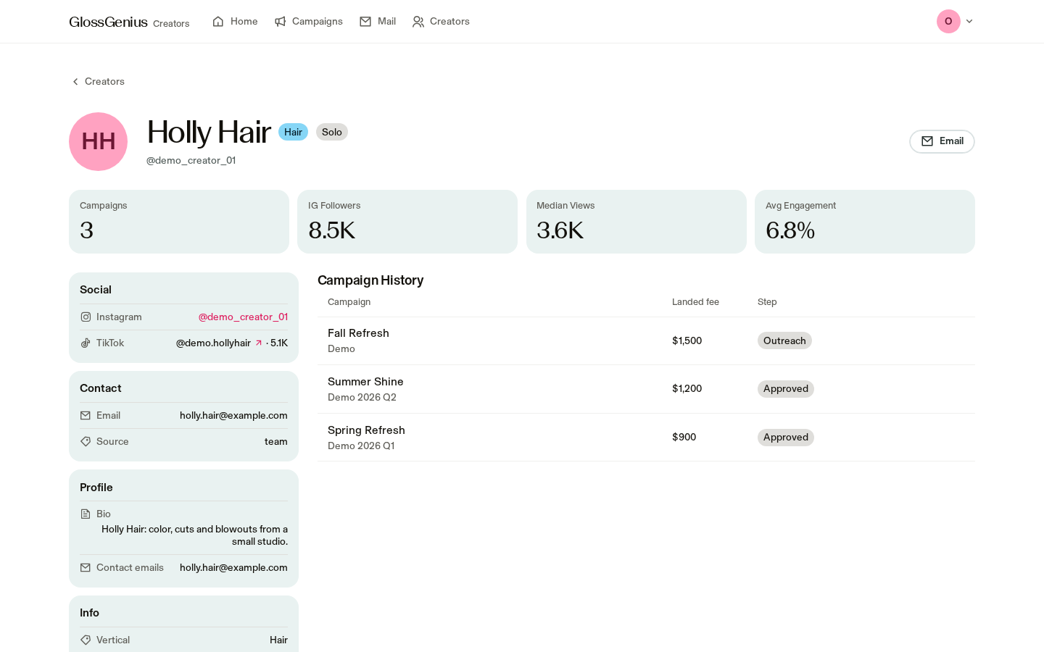The height and width of the screenshot is (652, 1044).
Task: Click the Instagram icon in Social card
Action: 86,317
